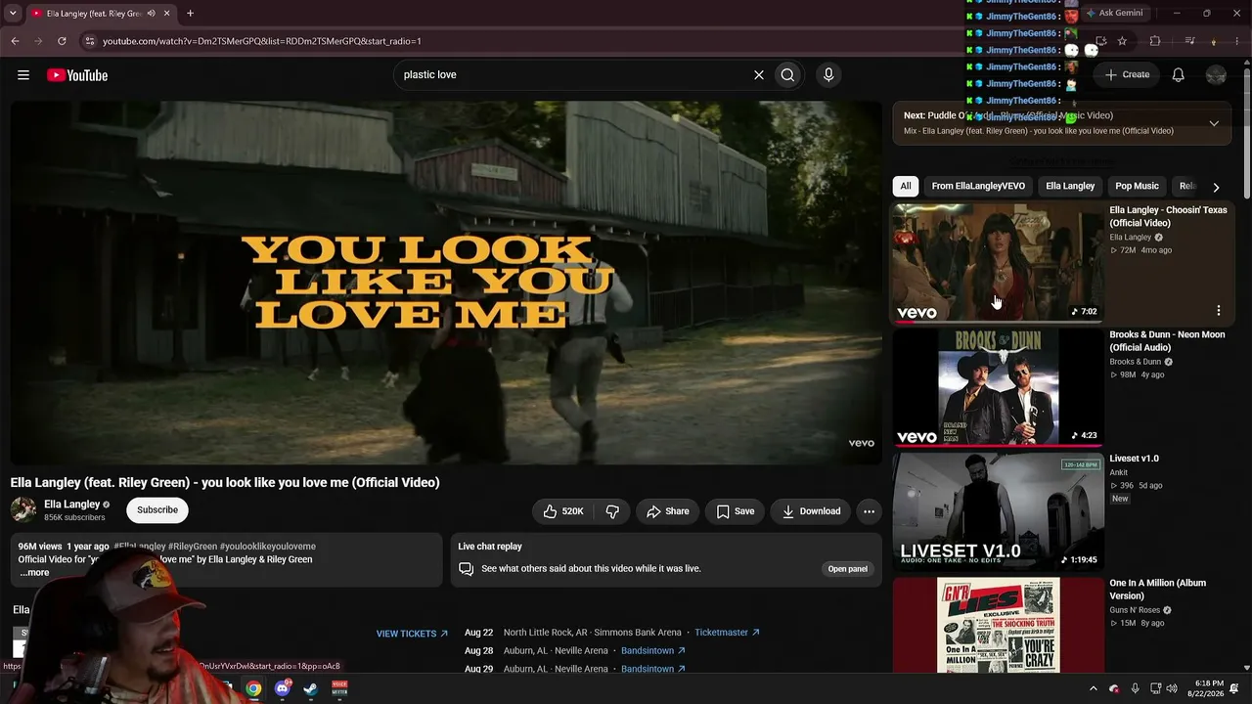This screenshot has height=704, width=1252.
Task: Go back with the browser back arrow
Action: pos(15,41)
